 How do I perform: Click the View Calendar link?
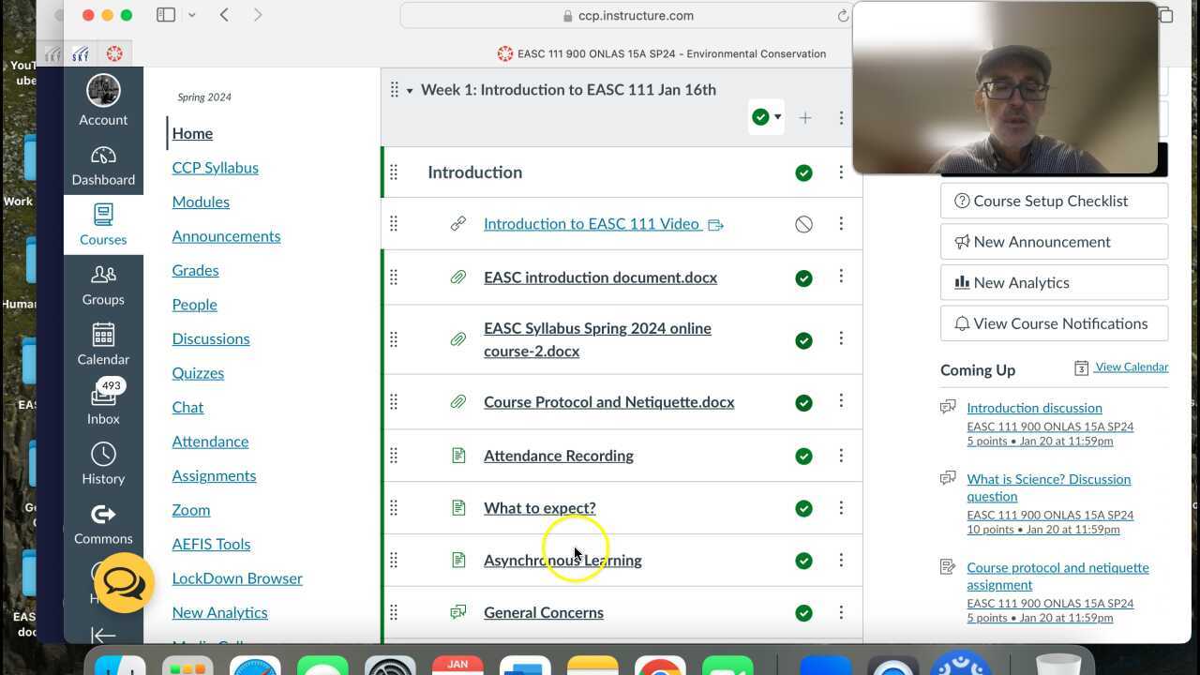click(x=1132, y=367)
